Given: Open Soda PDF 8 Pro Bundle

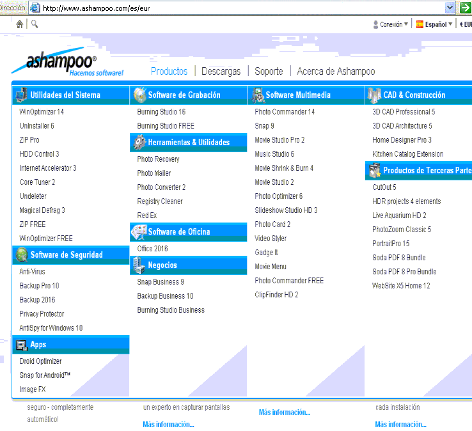Looking at the screenshot, I should tap(404, 272).
